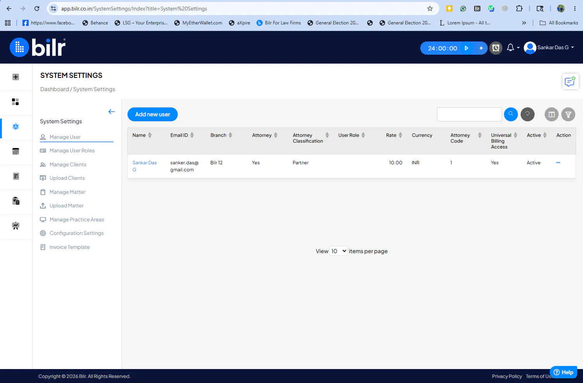Start the timer with play icon

(x=466, y=48)
